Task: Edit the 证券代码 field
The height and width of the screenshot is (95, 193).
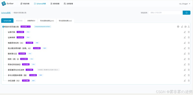Action: pos(185,32)
